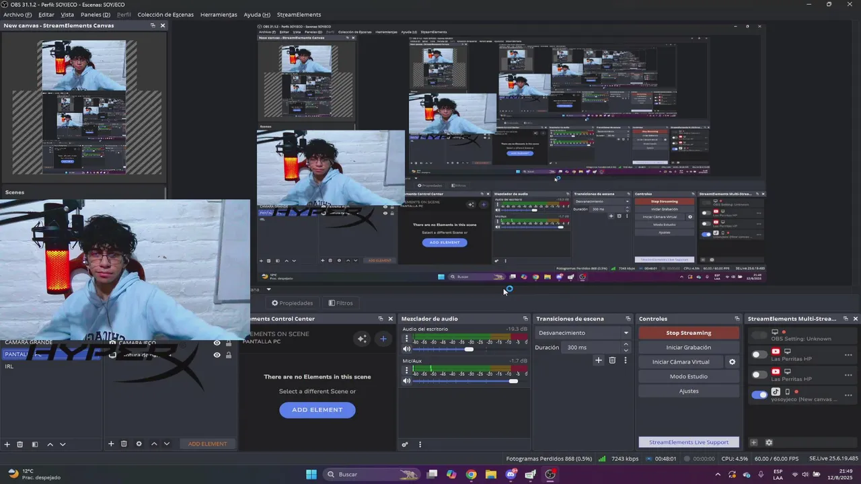The image size is (861, 484).
Task: Mute the Mic/Aux speaker icon
Action: 406,381
